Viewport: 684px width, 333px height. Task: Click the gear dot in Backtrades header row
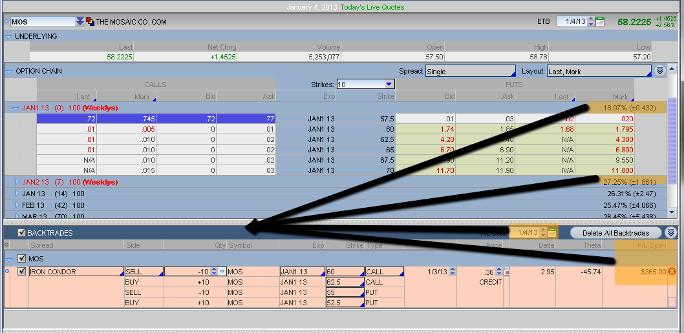(7, 245)
